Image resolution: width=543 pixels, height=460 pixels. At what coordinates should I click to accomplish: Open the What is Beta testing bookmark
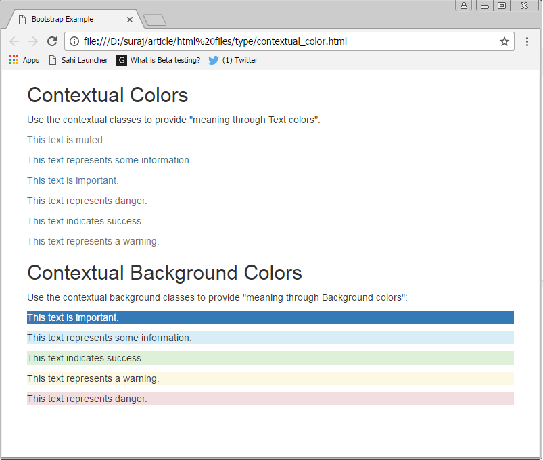coord(158,60)
